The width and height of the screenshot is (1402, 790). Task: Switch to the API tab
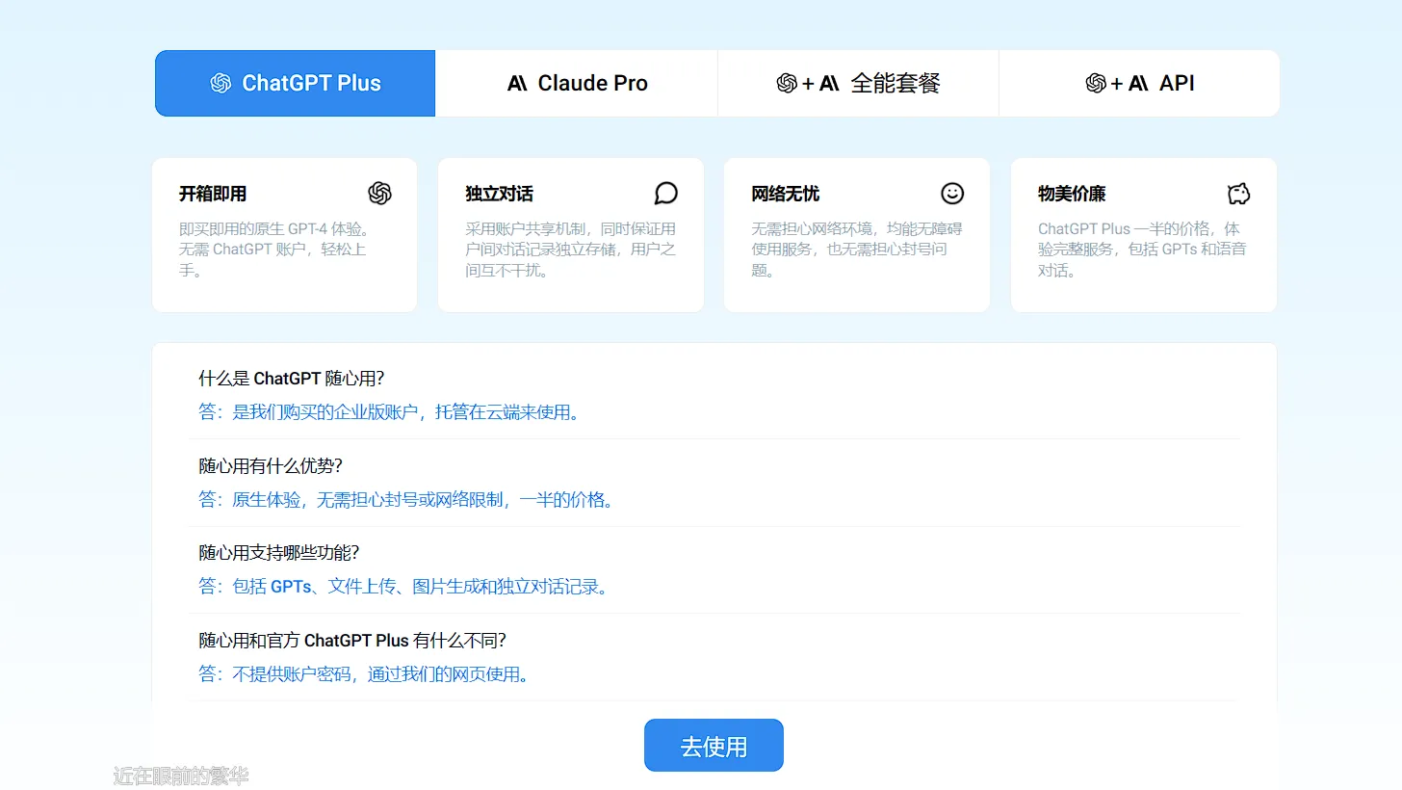[1139, 83]
